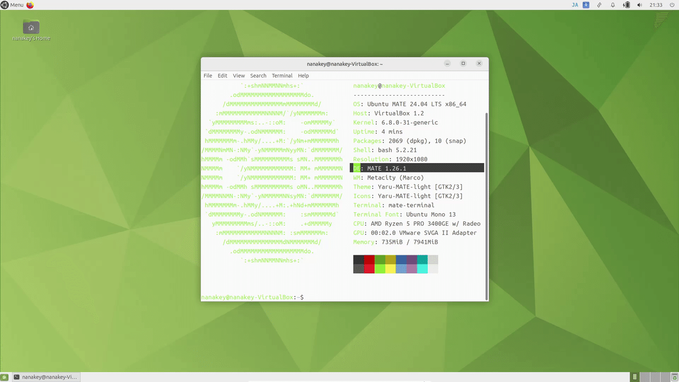The height and width of the screenshot is (382, 679).
Task: Open the MATE Menu launcher
Action: pos(12,5)
